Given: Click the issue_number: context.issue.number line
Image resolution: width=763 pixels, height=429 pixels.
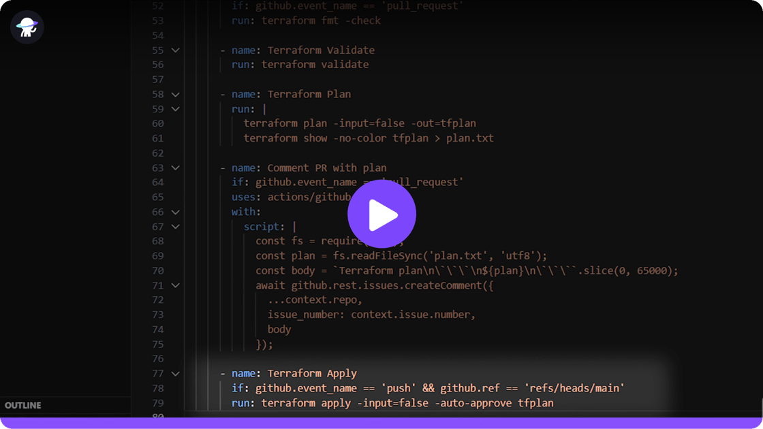Looking at the screenshot, I should click(x=371, y=315).
